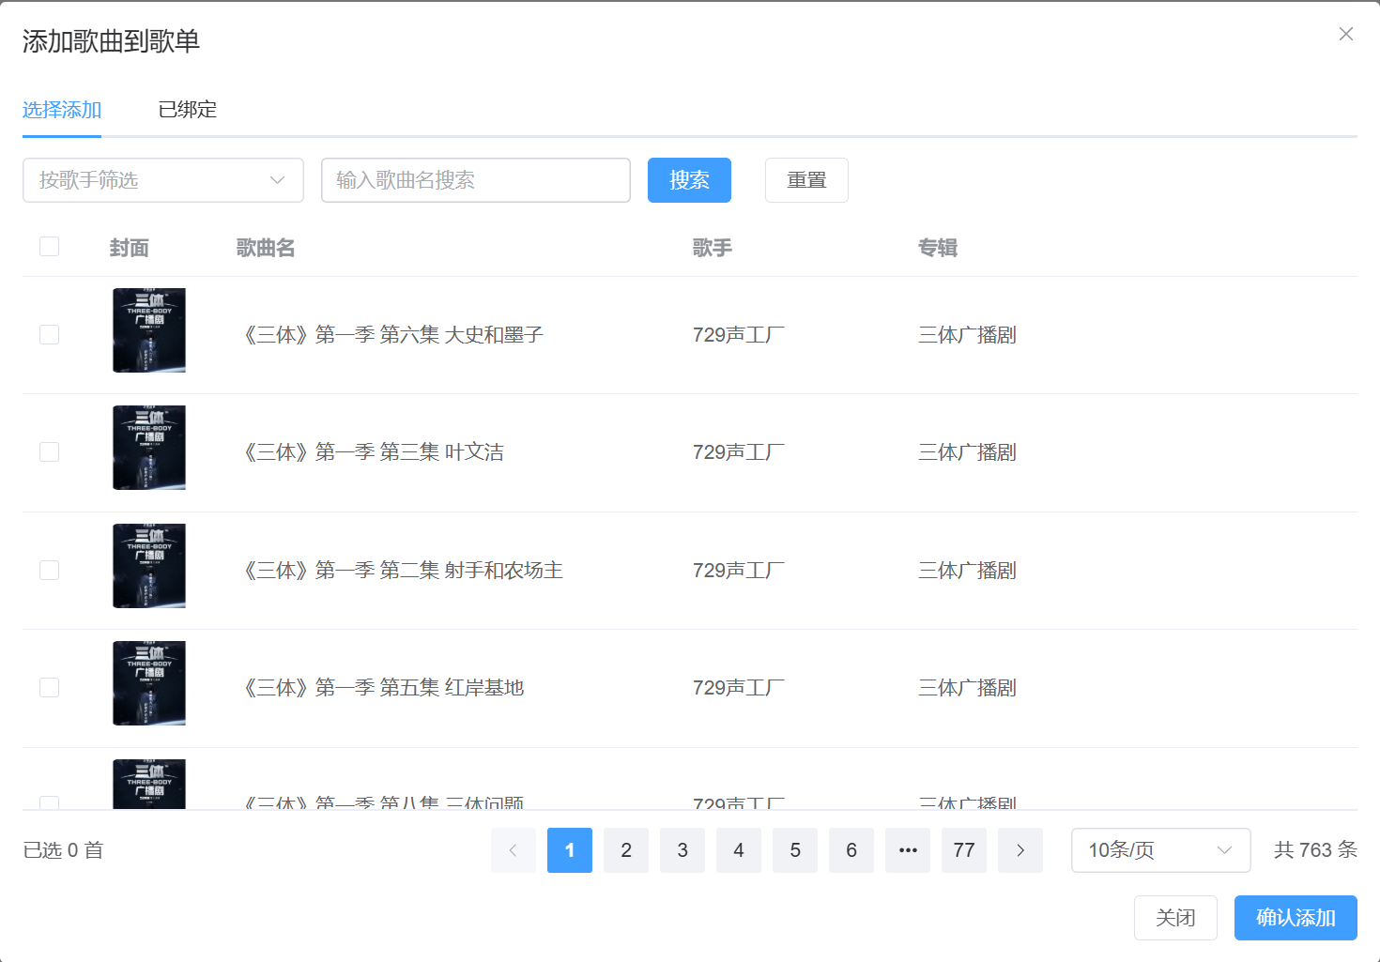1380x962 pixels.
Task: Confirm with the 确认添加 button
Action: [1295, 918]
